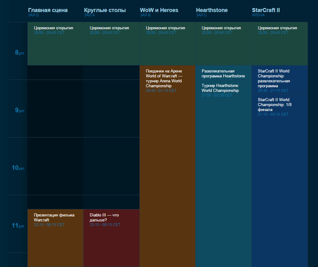The width and height of the screenshot is (318, 267).
Task: Click ЗАЛ A label under Круглые столы
Action: click(89, 15)
